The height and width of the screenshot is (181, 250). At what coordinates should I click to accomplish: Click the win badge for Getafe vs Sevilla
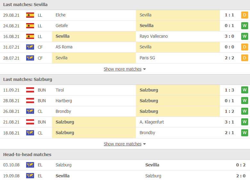(245, 26)
